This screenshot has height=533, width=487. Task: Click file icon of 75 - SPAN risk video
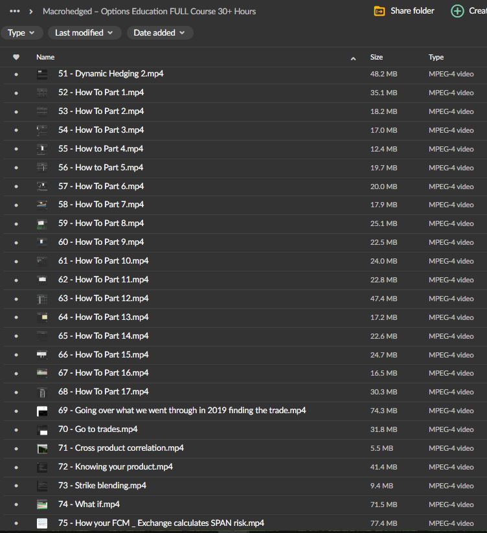(x=42, y=523)
